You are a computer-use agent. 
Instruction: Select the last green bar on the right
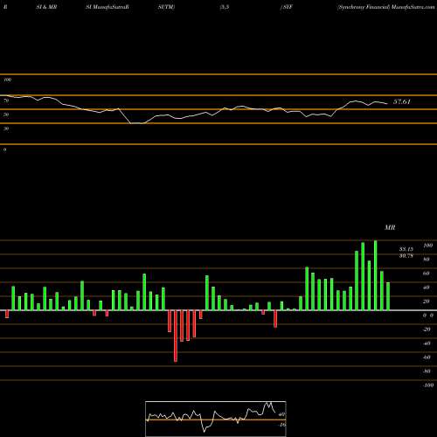point(388,296)
